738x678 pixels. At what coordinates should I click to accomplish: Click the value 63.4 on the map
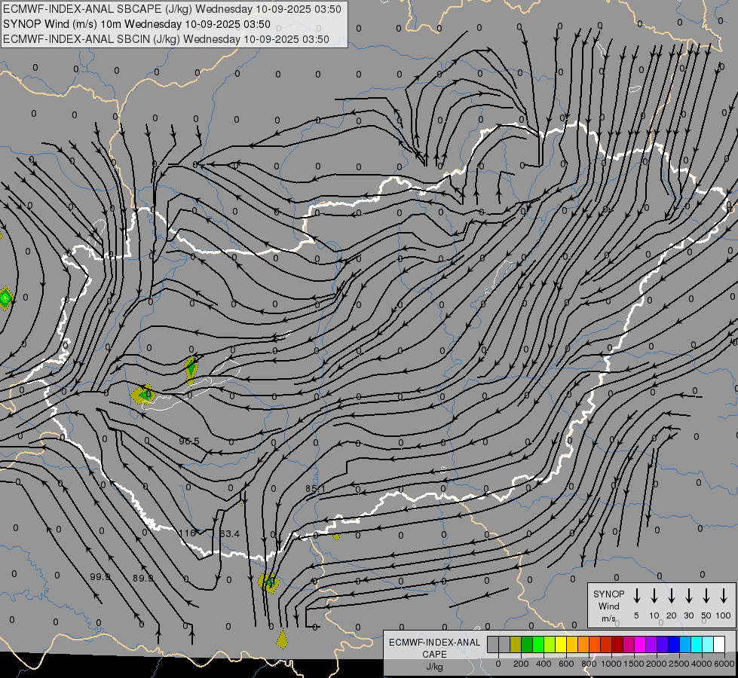point(230,533)
